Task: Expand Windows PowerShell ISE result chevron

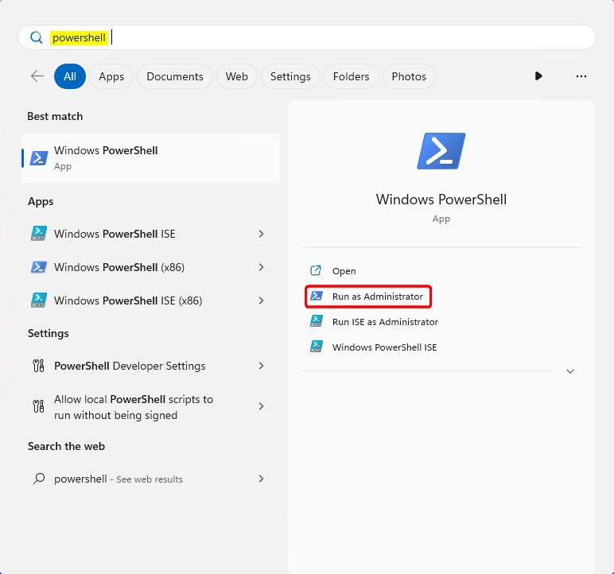Action: [x=261, y=234]
